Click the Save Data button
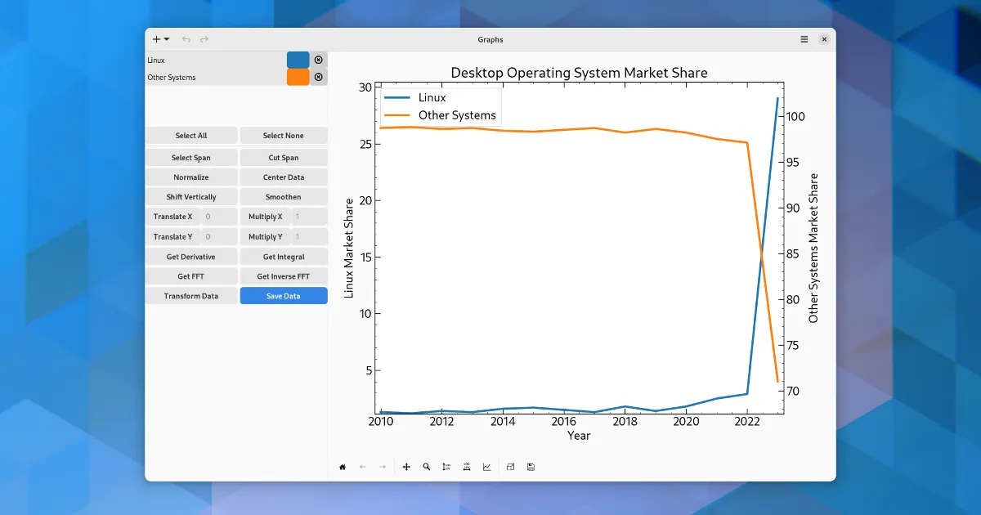The height and width of the screenshot is (515, 981). click(284, 296)
